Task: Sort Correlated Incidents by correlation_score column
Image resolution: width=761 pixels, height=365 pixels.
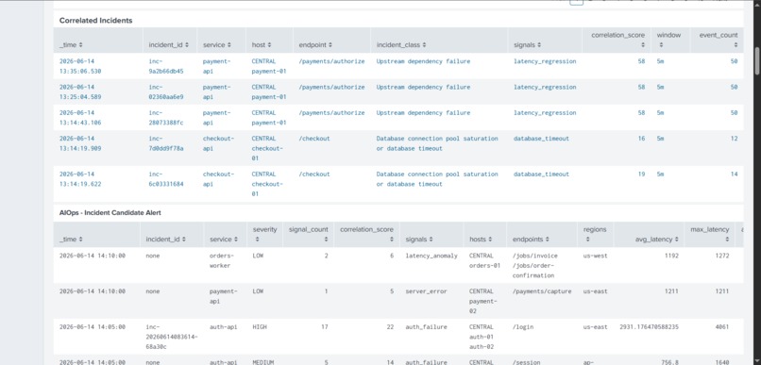Action: click(617, 40)
